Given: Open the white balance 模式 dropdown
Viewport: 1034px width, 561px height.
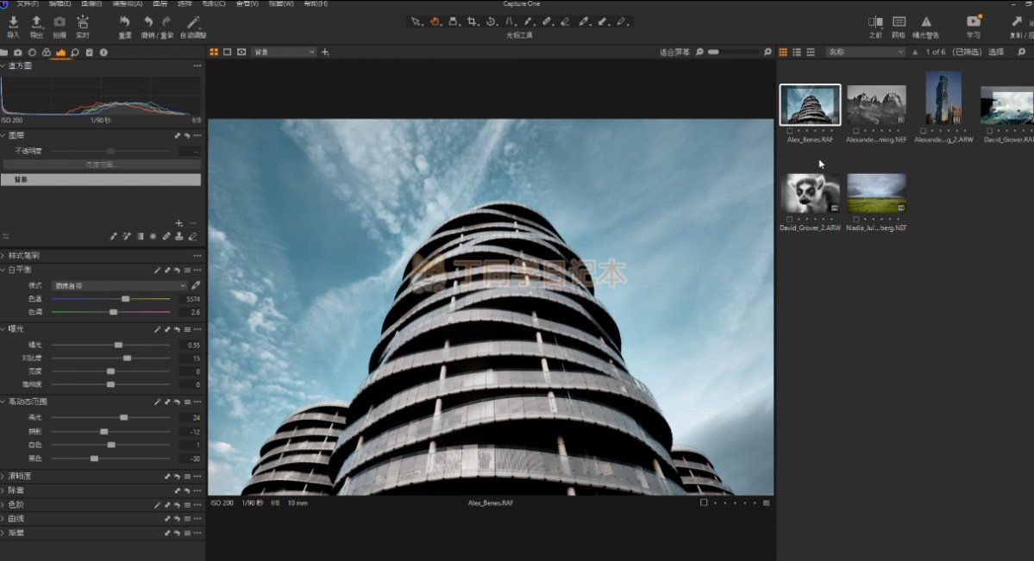Looking at the screenshot, I should [120, 285].
